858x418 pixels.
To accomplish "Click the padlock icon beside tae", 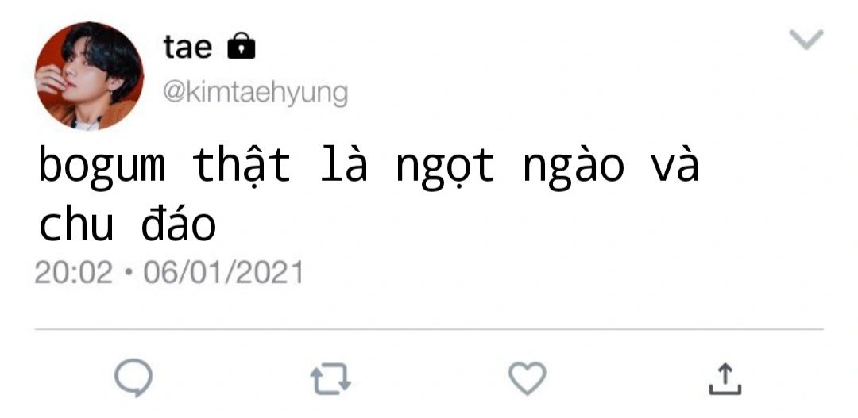I will coord(241,46).
